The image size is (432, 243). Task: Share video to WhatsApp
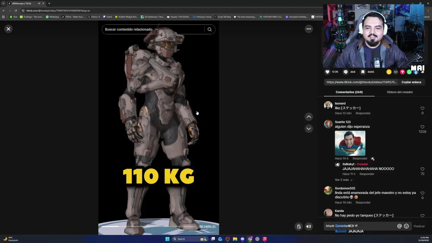tap(409, 72)
